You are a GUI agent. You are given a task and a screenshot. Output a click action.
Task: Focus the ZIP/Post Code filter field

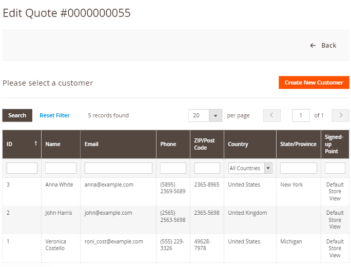207,168
